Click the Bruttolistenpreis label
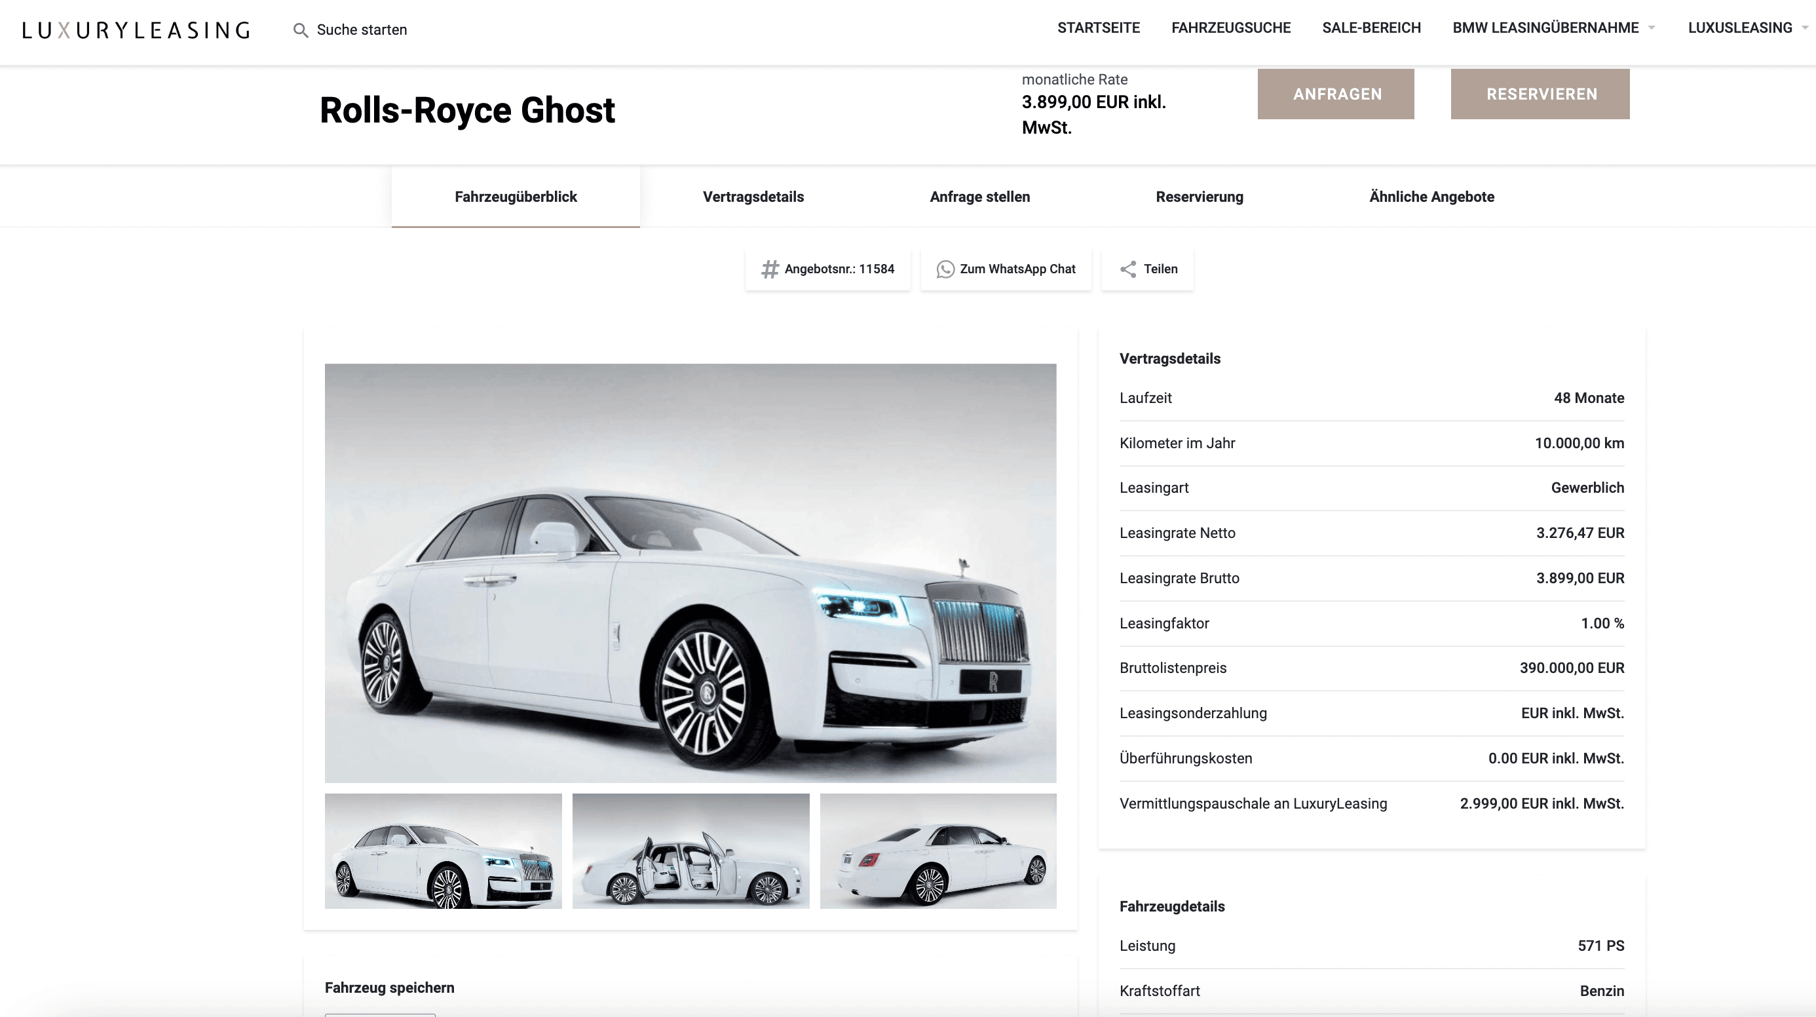Viewport: 1816px width, 1017px height. click(1173, 667)
